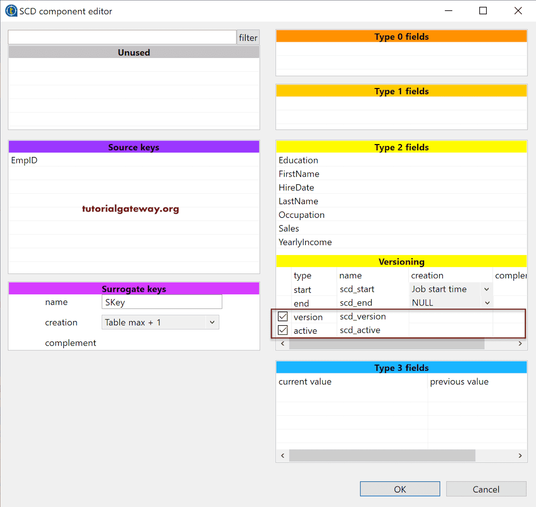Screen dimensions: 536x507
Task: Select Occupation in Type 2 fields
Action: click(301, 215)
